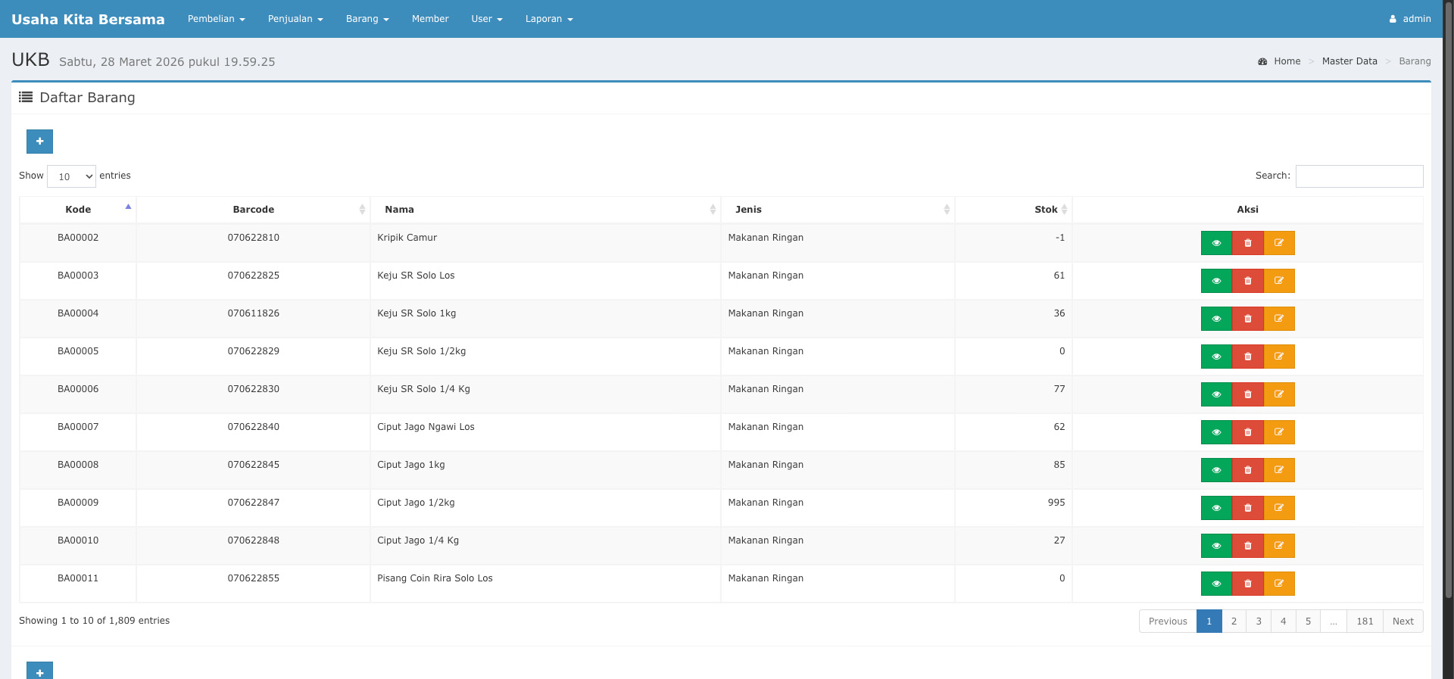Expand the Laporan dropdown menu
The width and height of the screenshot is (1454, 679).
pos(548,19)
